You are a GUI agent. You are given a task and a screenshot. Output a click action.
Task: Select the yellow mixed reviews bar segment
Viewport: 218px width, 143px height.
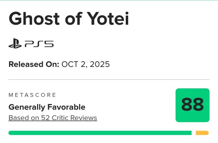click(x=202, y=133)
